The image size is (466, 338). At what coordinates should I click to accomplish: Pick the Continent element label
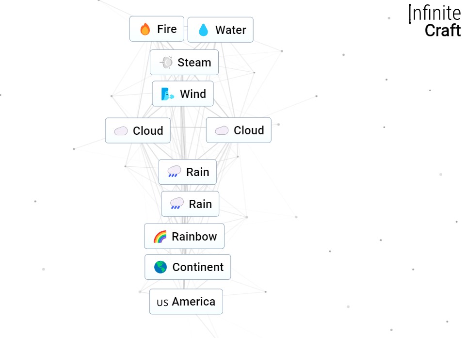coord(198,267)
